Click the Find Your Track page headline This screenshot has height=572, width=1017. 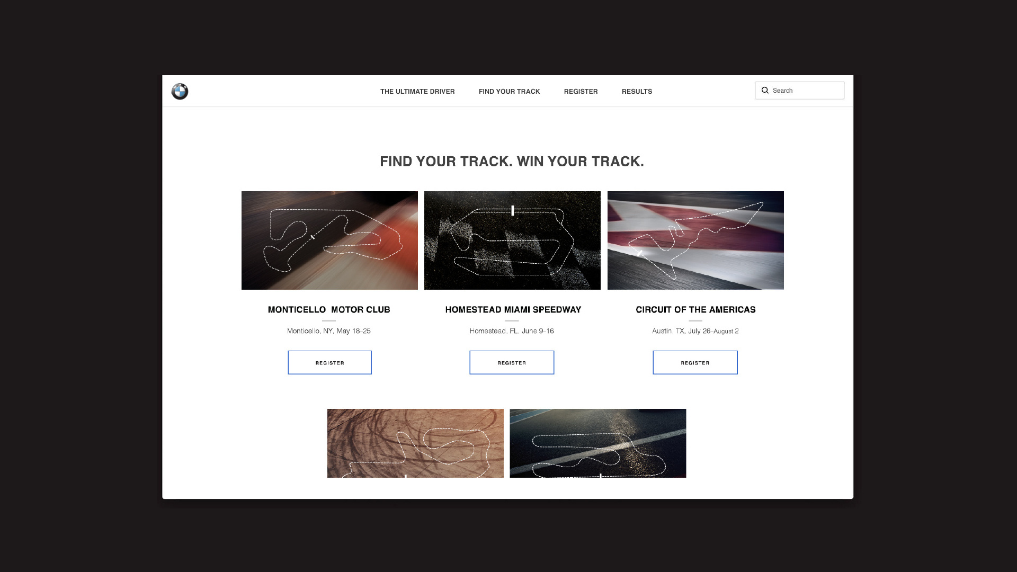coord(512,162)
